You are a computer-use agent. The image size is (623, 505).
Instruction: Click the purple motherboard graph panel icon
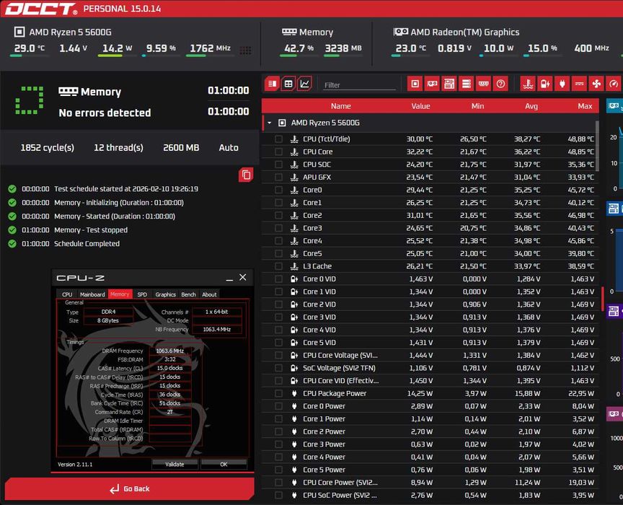[x=614, y=310]
